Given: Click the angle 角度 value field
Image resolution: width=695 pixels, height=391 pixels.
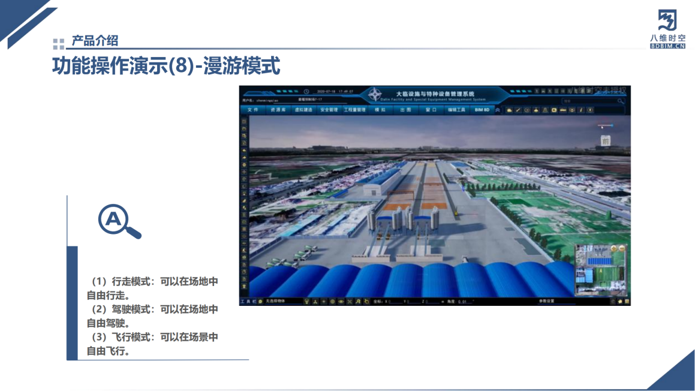Looking at the screenshot, I should point(463,302).
